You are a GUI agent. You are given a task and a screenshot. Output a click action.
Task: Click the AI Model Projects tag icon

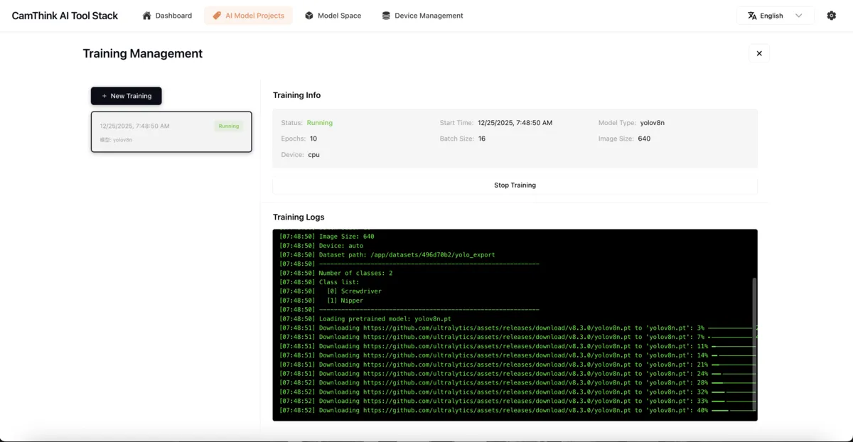coord(217,16)
